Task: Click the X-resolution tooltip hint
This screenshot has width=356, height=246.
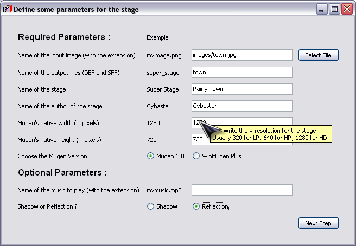Action: tap(271, 134)
